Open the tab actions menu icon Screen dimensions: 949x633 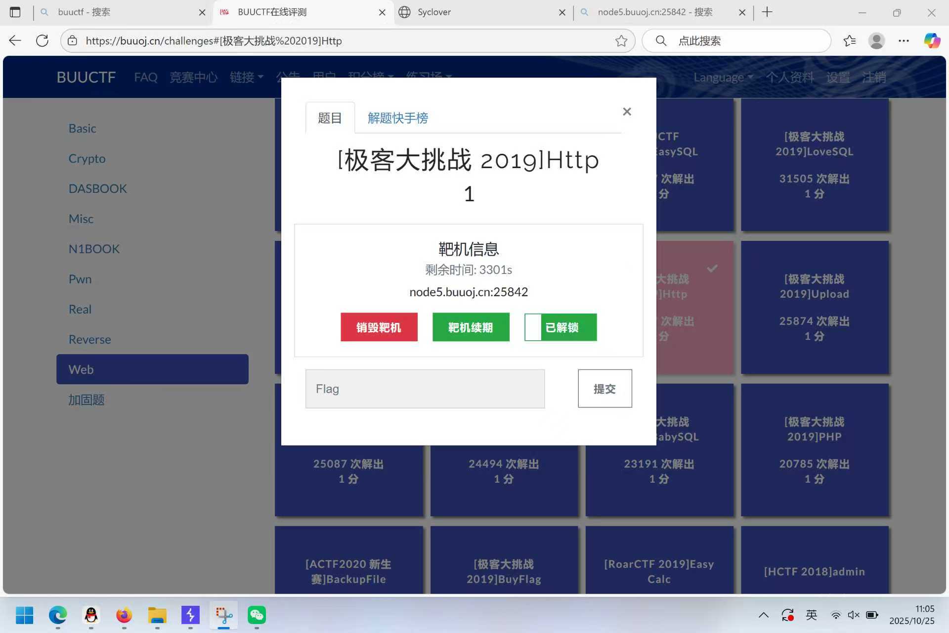click(x=15, y=12)
